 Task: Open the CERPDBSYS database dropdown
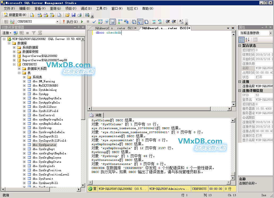[57, 22]
